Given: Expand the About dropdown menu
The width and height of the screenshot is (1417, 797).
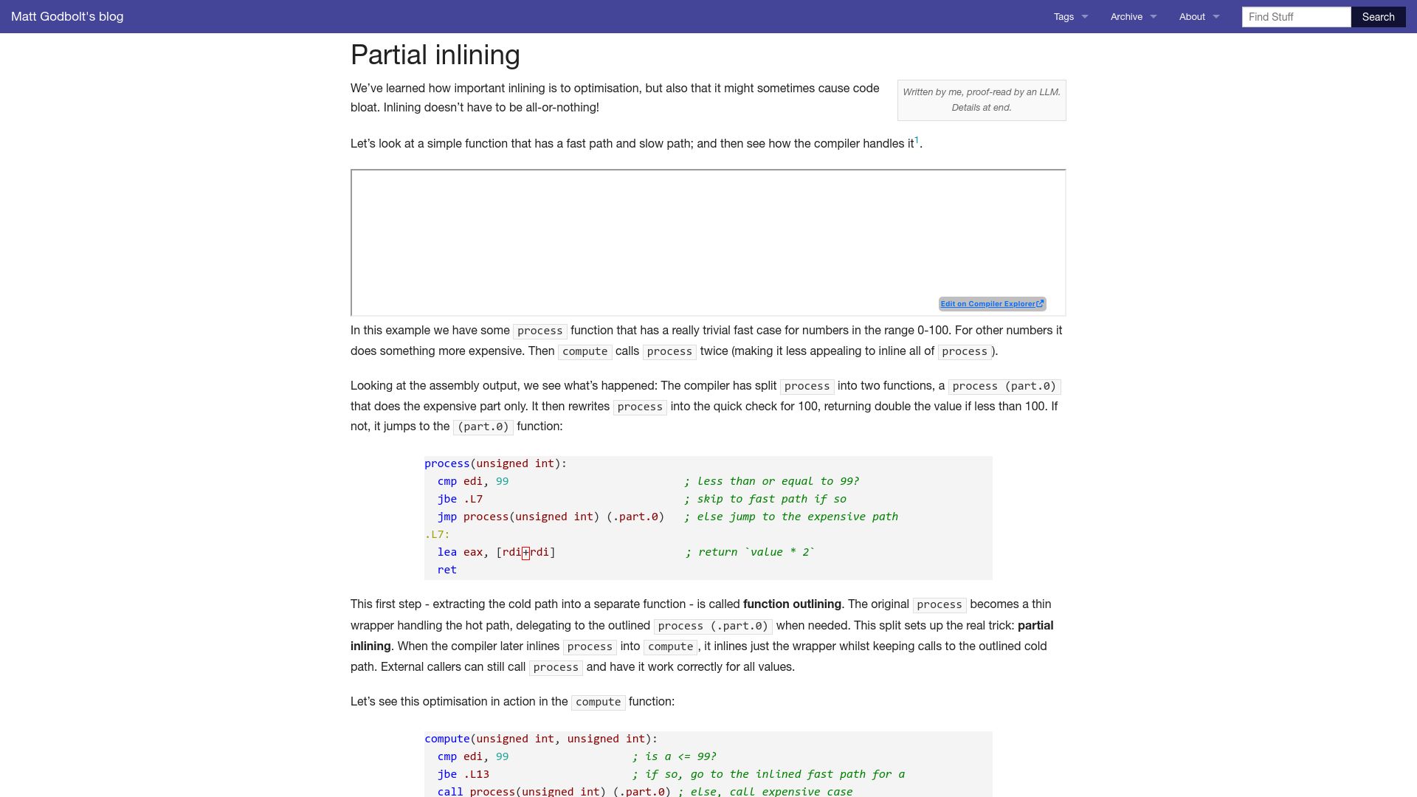Looking at the screenshot, I should pos(1199,16).
